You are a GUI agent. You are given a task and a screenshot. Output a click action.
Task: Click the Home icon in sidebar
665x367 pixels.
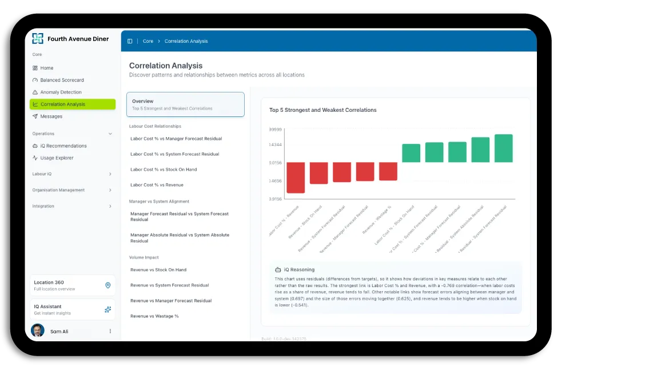pos(35,68)
